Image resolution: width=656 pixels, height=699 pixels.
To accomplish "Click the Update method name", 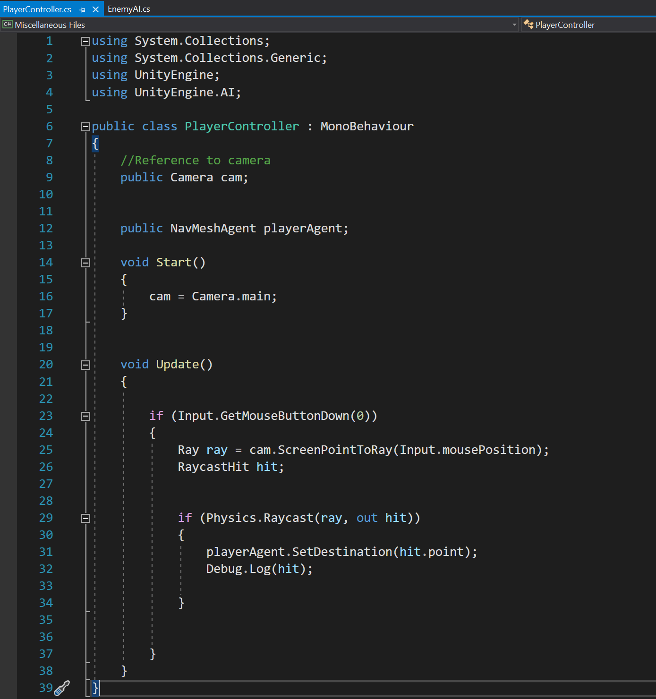I will 178,364.
